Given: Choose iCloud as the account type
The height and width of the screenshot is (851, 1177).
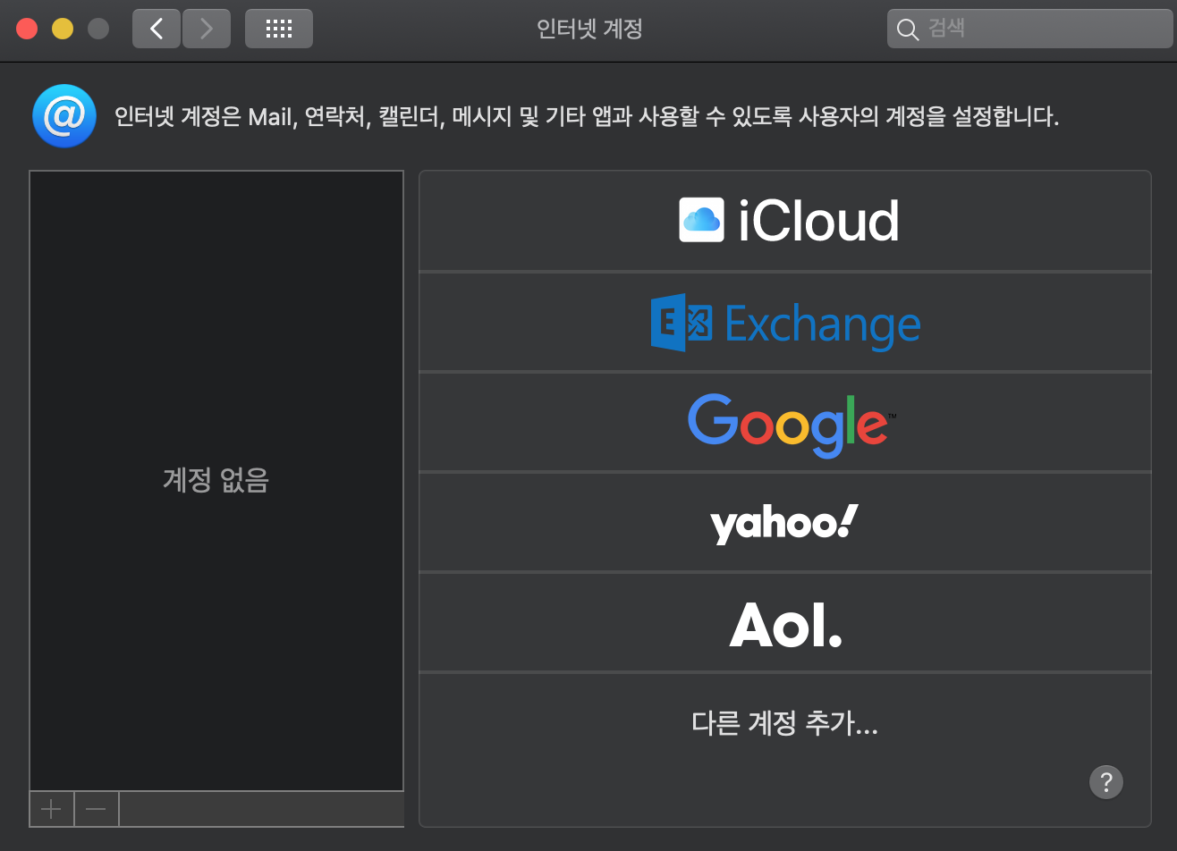Looking at the screenshot, I should (785, 221).
